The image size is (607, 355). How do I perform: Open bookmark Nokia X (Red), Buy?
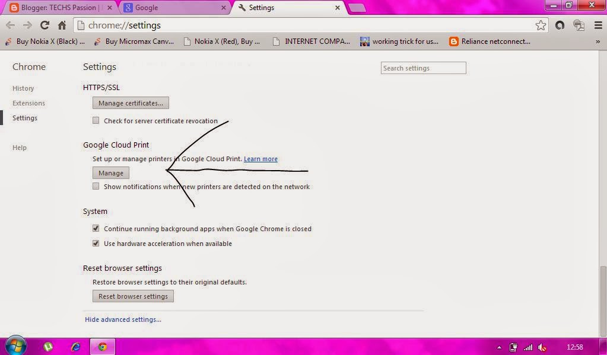click(222, 41)
